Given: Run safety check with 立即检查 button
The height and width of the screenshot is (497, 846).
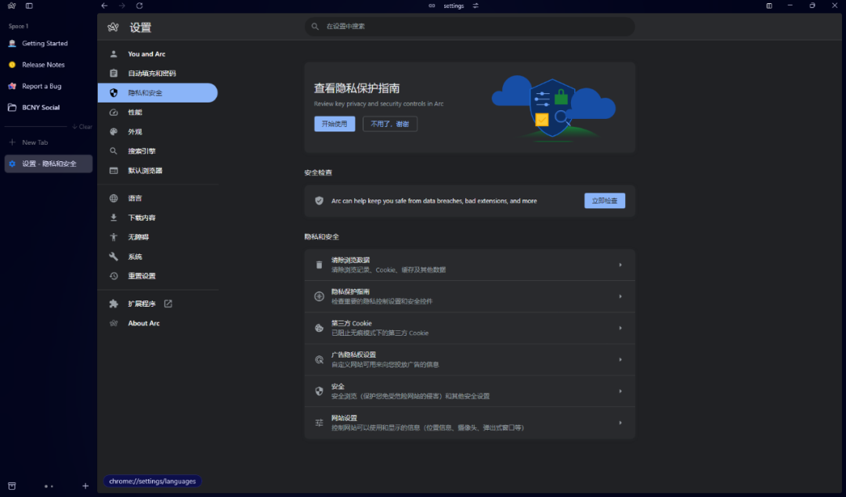Looking at the screenshot, I should 604,200.
